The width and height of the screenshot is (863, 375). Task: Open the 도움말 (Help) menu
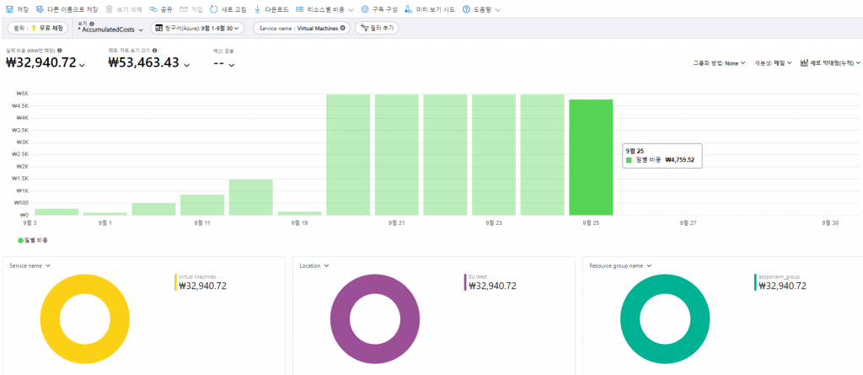tap(481, 9)
